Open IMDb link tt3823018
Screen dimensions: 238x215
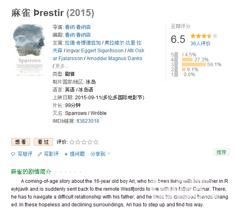click(88, 121)
